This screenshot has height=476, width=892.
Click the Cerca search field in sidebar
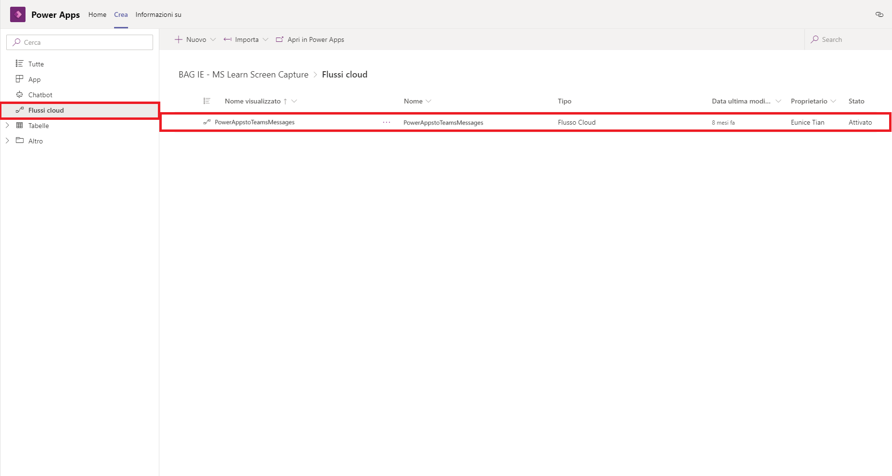pos(80,42)
